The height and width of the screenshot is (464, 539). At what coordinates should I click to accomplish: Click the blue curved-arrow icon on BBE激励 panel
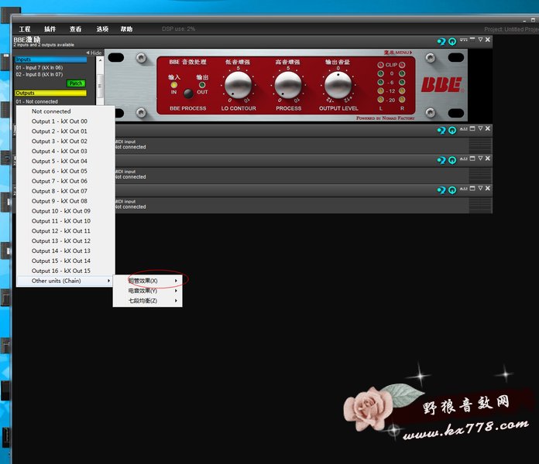[x=441, y=42]
